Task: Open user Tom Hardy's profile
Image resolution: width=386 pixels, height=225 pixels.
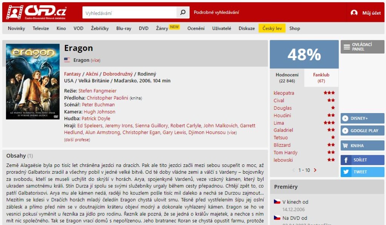Action: point(286,152)
